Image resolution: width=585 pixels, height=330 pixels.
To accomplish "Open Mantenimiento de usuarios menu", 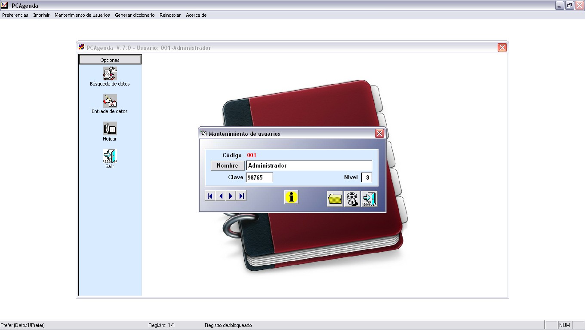I will pyautogui.click(x=82, y=15).
